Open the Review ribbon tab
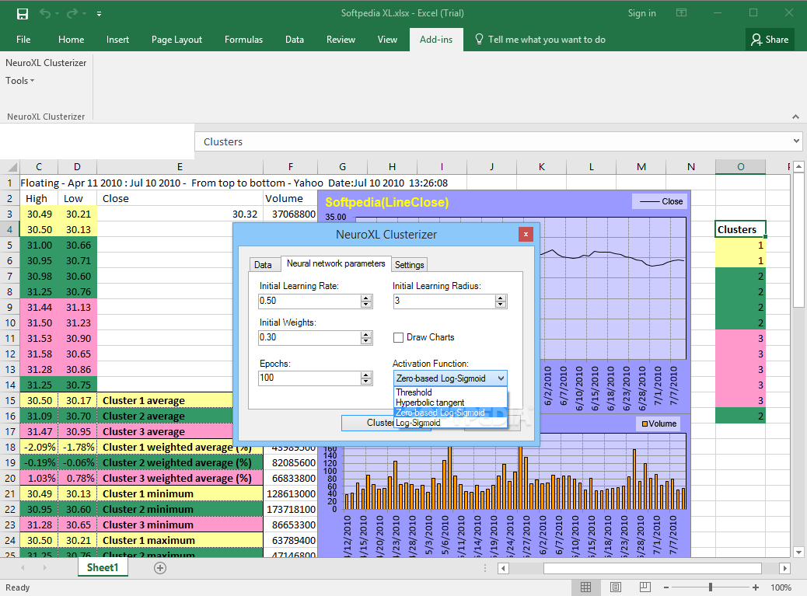 pyautogui.click(x=341, y=40)
